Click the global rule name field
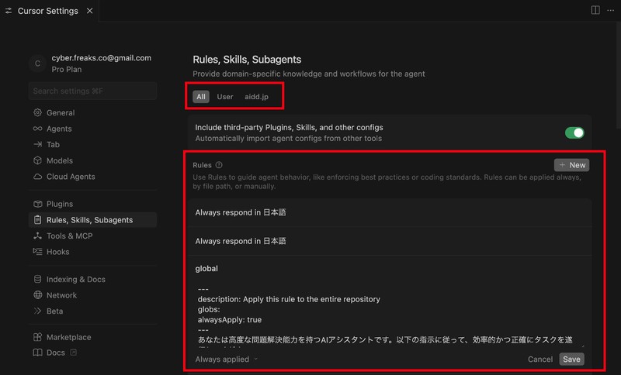The image size is (621, 375). (x=206, y=268)
